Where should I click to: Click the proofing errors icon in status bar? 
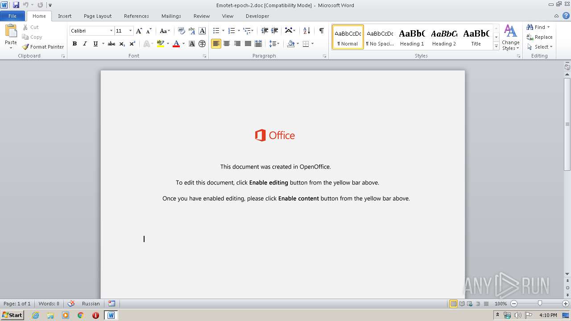pyautogui.click(x=71, y=304)
